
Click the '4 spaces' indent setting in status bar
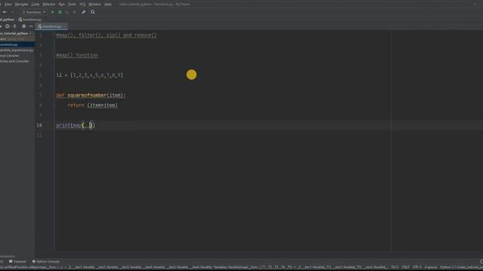click(x=431, y=267)
